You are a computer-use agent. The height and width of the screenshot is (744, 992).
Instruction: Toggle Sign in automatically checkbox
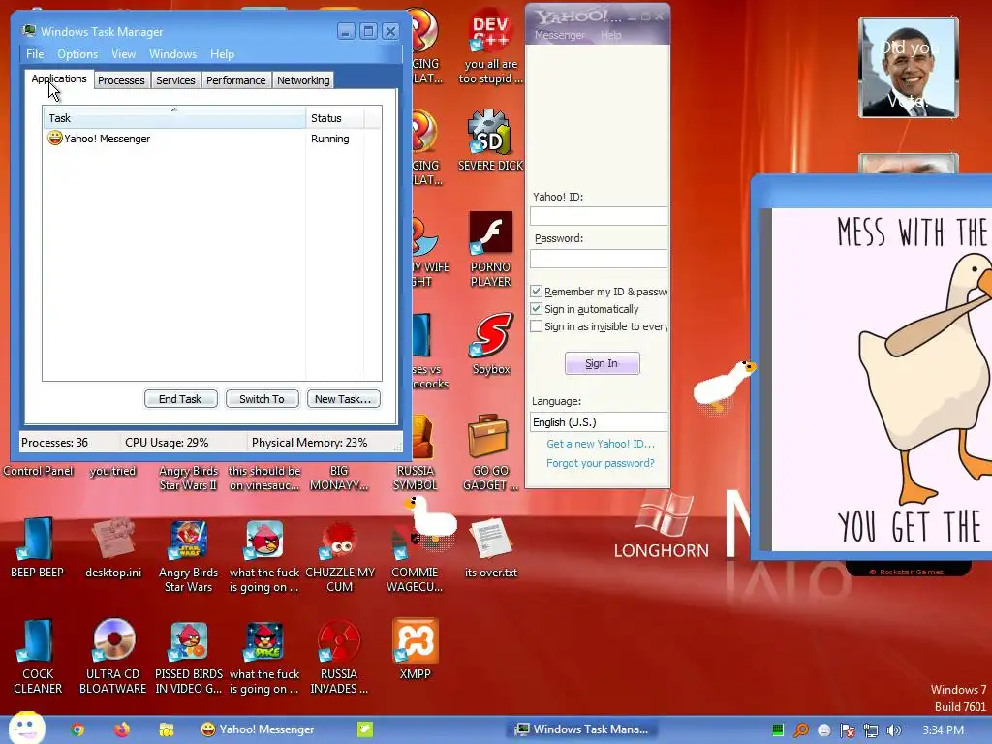(x=536, y=309)
